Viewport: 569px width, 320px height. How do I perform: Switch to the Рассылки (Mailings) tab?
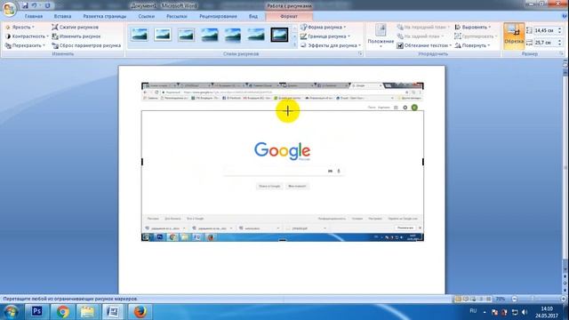177,16
